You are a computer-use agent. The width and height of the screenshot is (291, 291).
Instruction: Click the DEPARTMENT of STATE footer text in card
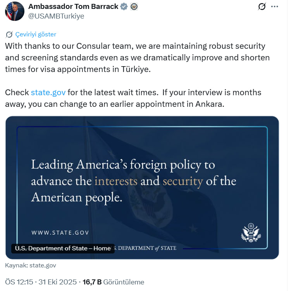pos(146,248)
